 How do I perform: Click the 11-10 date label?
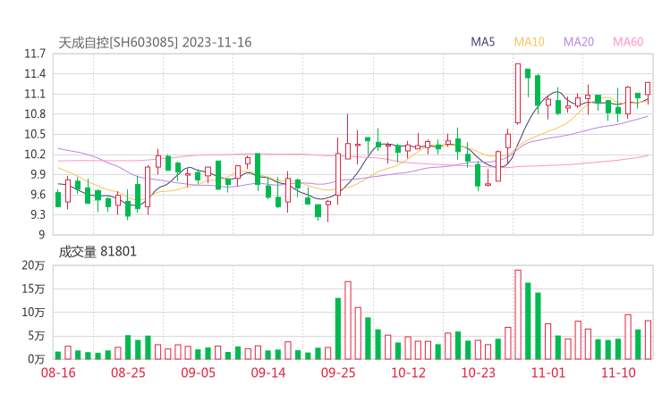[618, 373]
